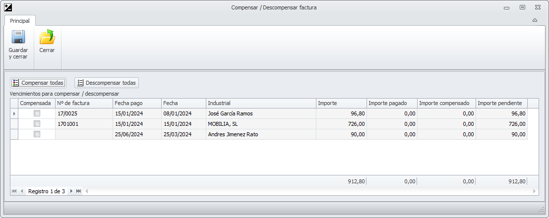
Task: Open the Principal ribbon tab
Action: click(20, 21)
